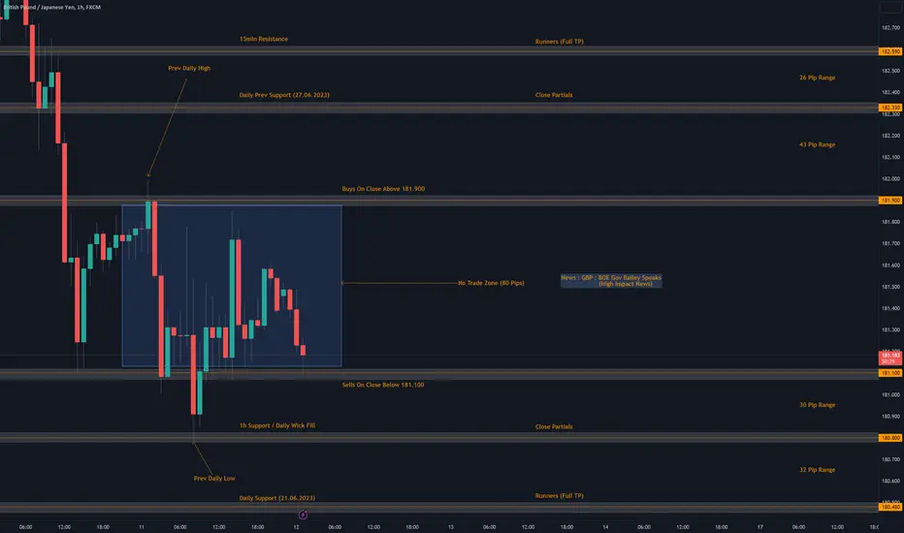Select the "32 Pip Range" label
The height and width of the screenshot is (533, 904).
tap(817, 470)
